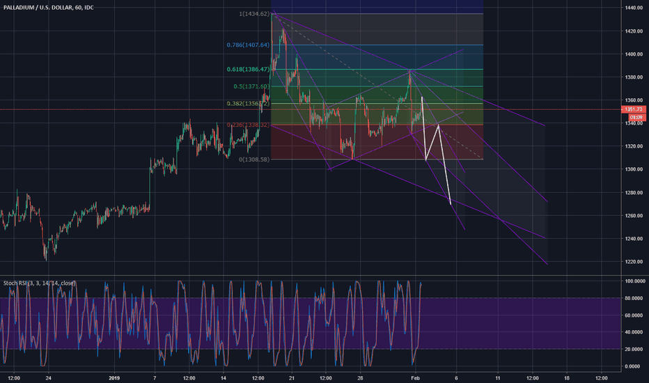Viewport: 649px width, 383px height.
Task: Click the red current price tag 1351.73
Action: [634, 109]
